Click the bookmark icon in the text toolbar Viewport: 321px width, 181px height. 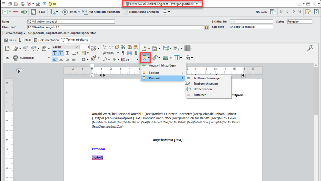pyautogui.click(x=144, y=58)
